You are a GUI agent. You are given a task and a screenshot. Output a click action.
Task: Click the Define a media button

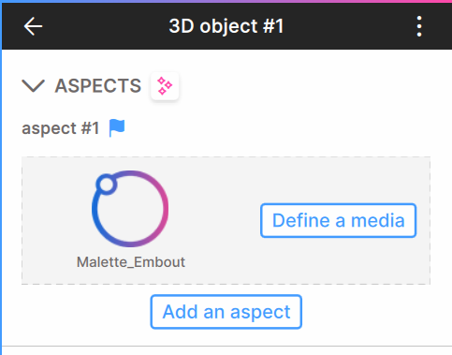pos(338,220)
